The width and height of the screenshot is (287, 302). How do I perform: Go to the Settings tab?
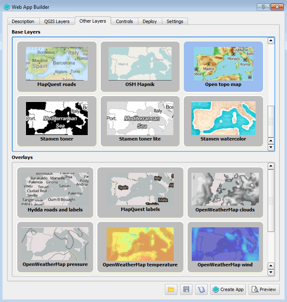pyautogui.click(x=175, y=21)
